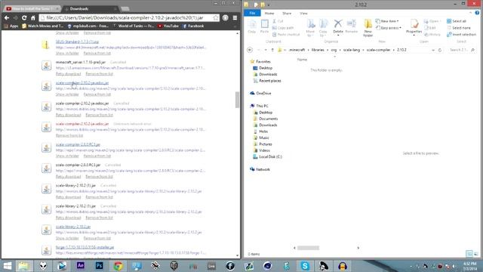The width and height of the screenshot is (483, 272).
Task: Click Invert selection in Explorer ribbon
Action: tap(461, 35)
